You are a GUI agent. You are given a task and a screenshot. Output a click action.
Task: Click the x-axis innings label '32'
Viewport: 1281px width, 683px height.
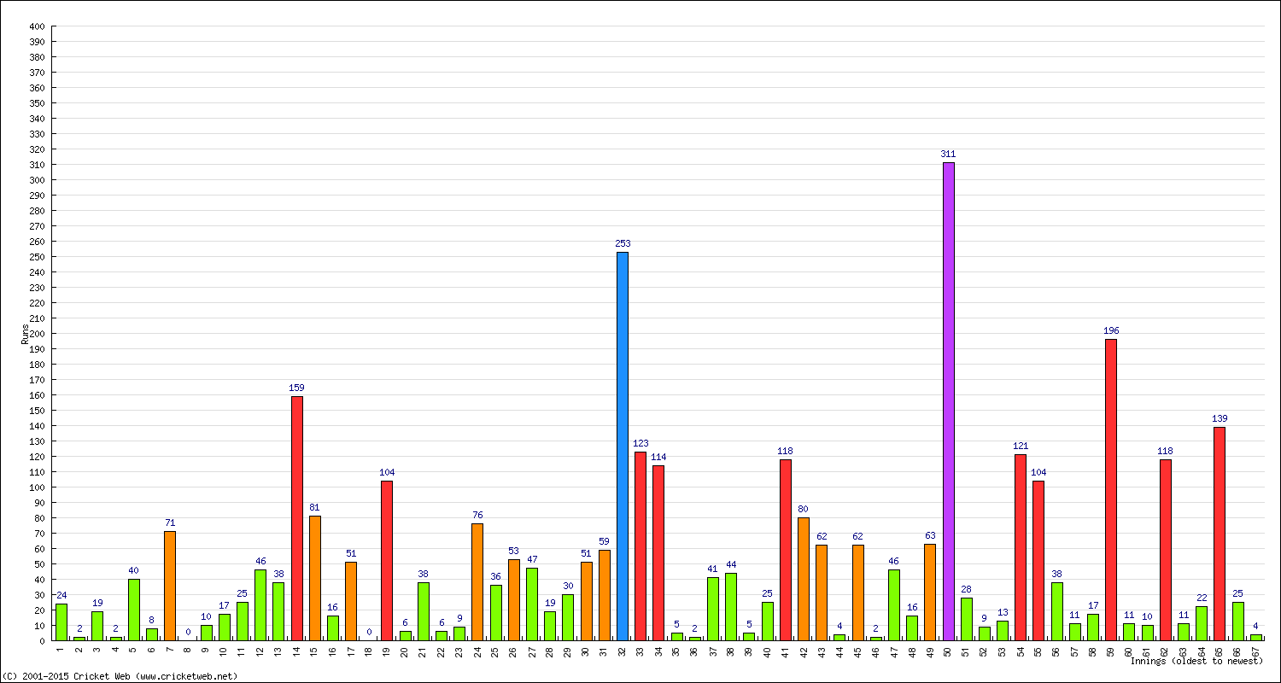pyautogui.click(x=623, y=651)
